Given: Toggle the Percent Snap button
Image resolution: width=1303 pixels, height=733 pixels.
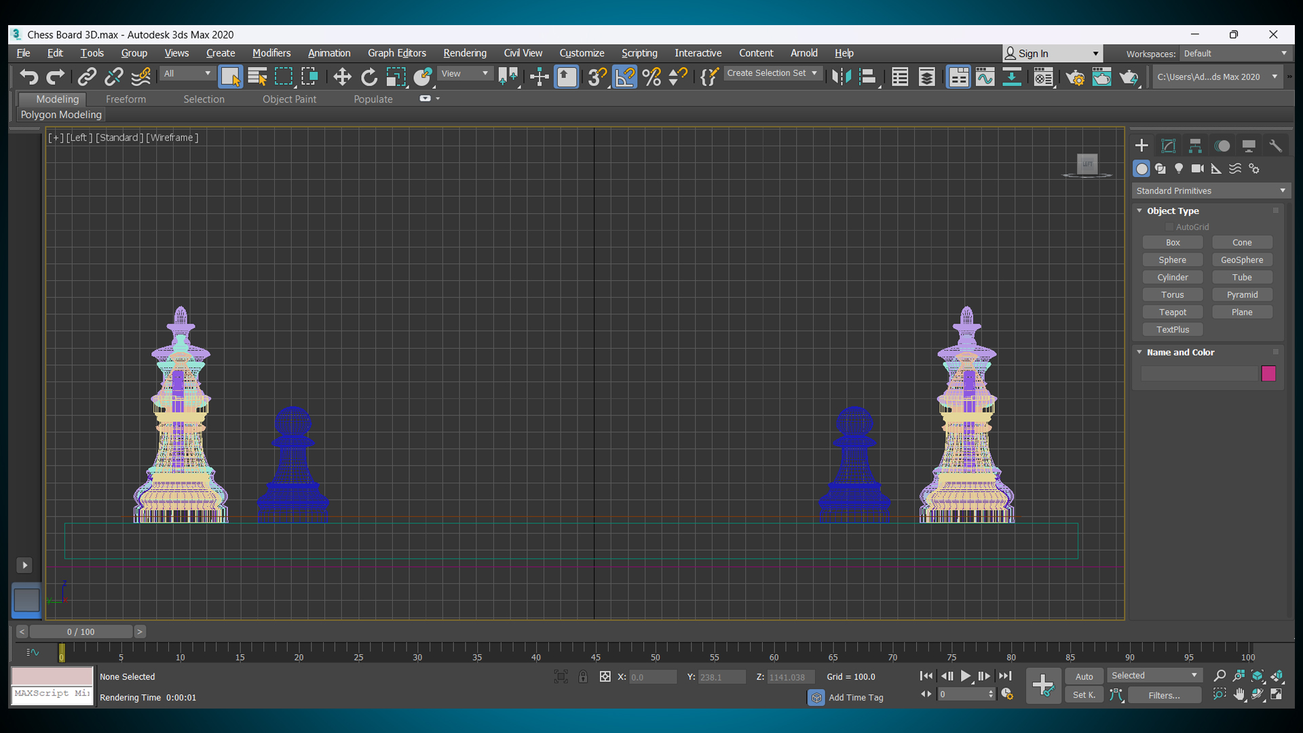Looking at the screenshot, I should click(651, 77).
